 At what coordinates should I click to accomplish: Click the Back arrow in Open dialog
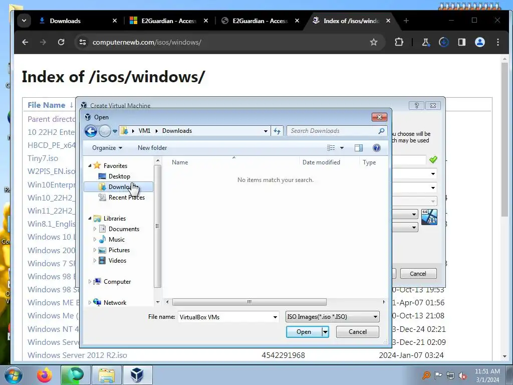(91, 131)
